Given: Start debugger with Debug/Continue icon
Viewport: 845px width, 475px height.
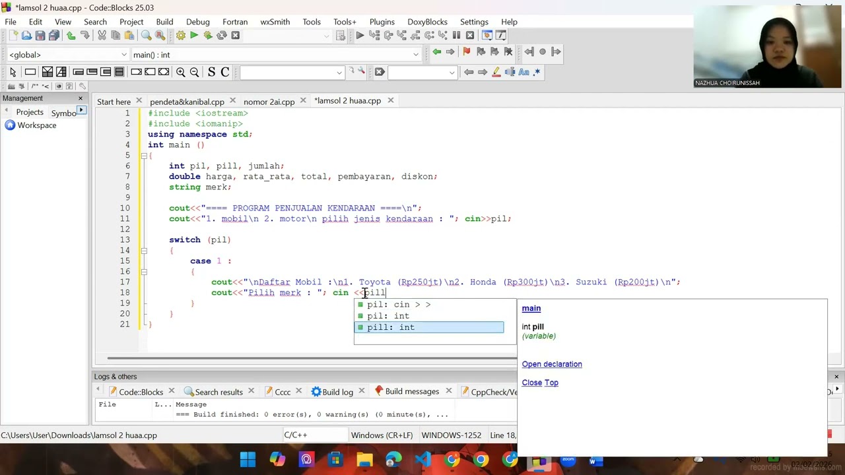Looking at the screenshot, I should pyautogui.click(x=360, y=36).
